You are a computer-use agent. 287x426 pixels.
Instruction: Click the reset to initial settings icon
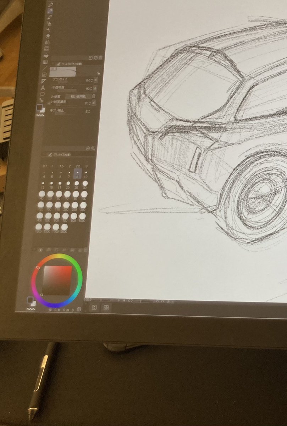tap(88, 148)
